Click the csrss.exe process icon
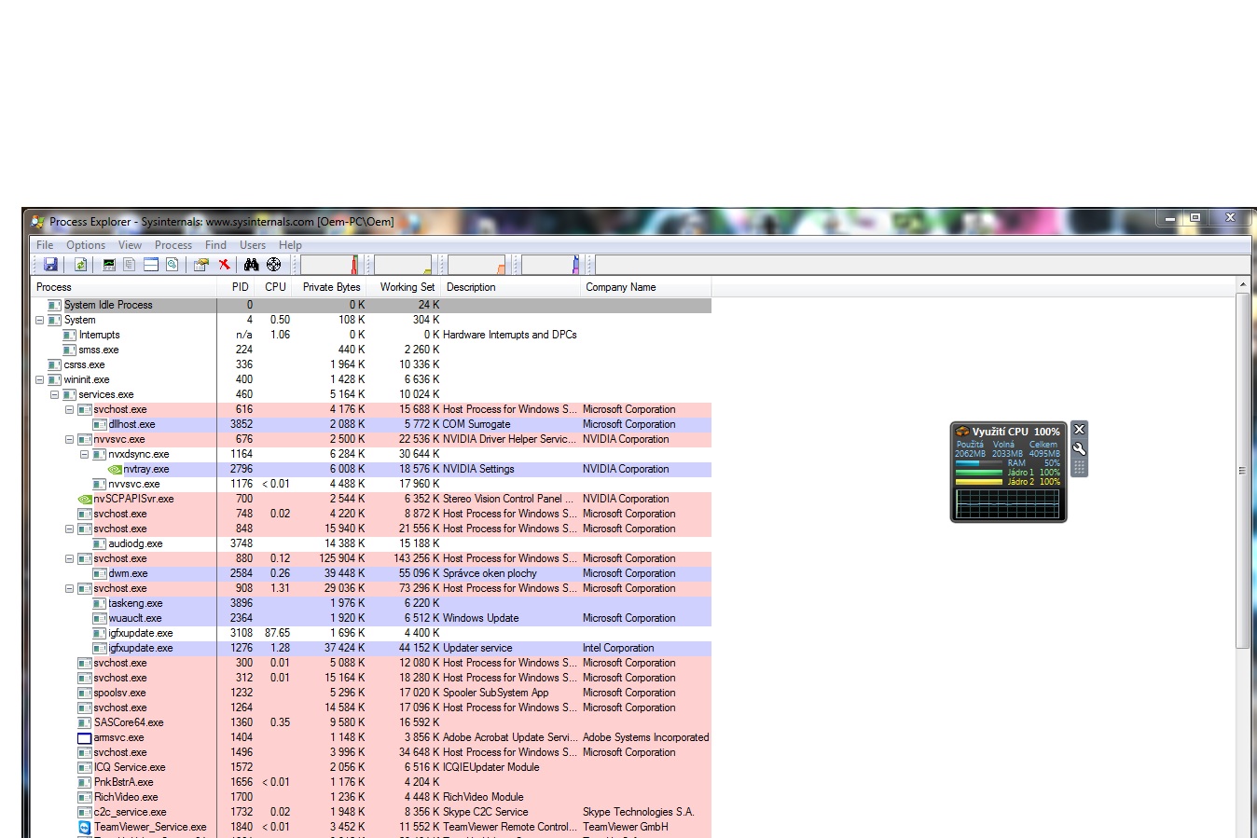This screenshot has height=838, width=1257. 55,364
